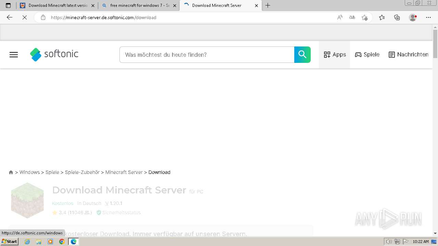The image size is (438, 246).
Task: Open the Softonic hamburger menu
Action: pos(14,55)
